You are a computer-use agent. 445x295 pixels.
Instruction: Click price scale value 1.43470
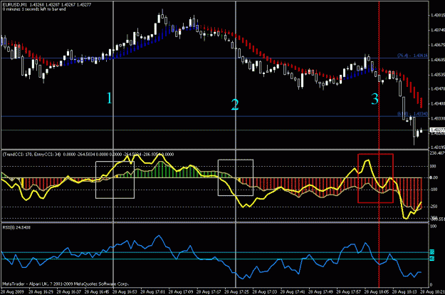click(437, 89)
